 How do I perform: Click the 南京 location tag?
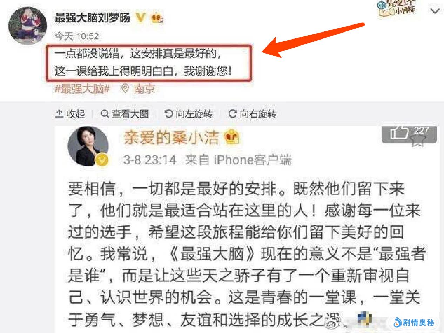[x=138, y=89]
